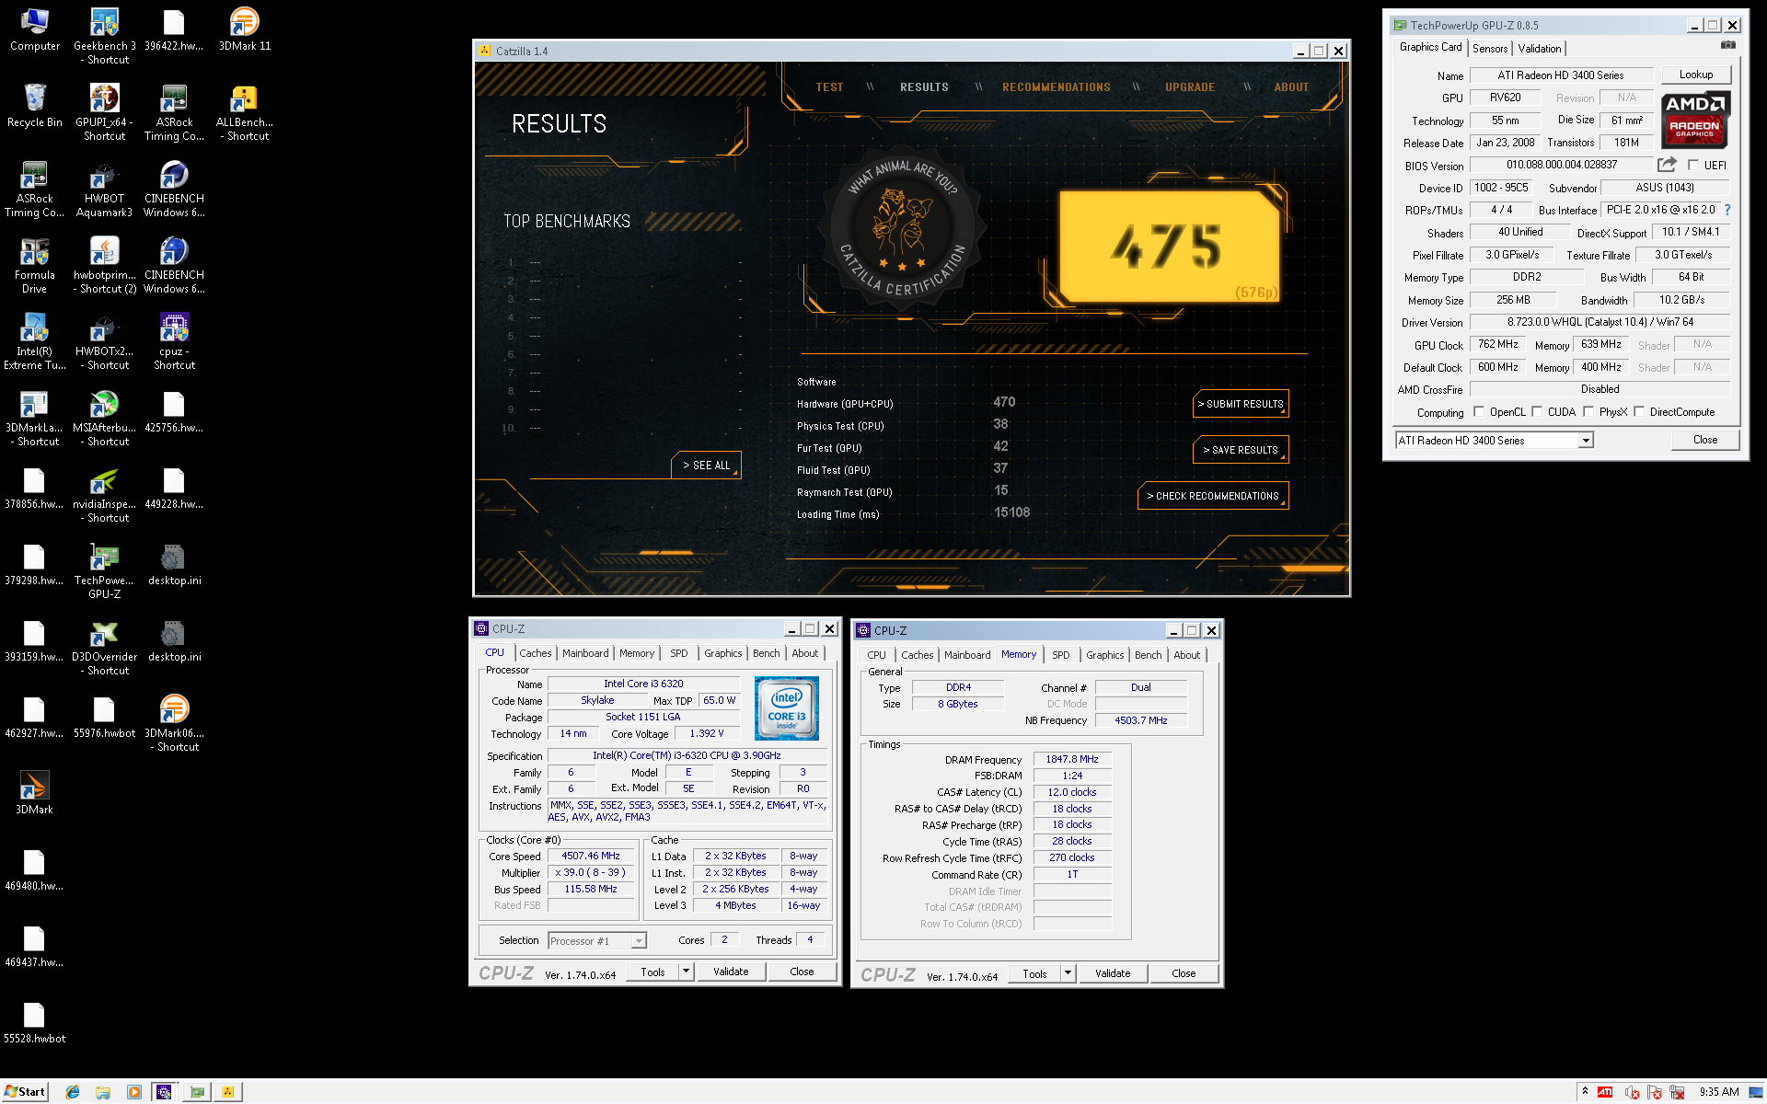Screen dimensions: 1767x1104
Task: Click bus interface question mark icon
Action: tap(1727, 210)
